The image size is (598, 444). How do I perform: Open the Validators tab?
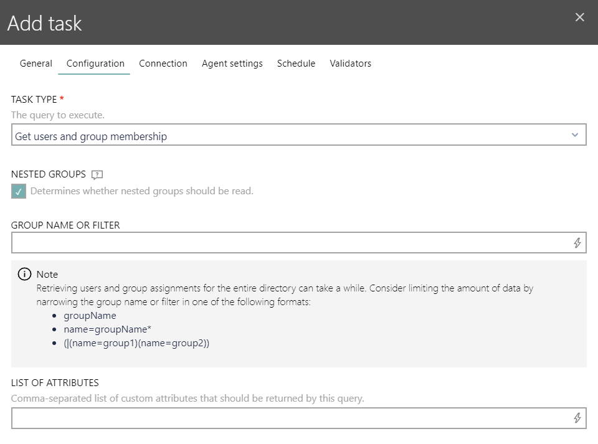click(350, 64)
